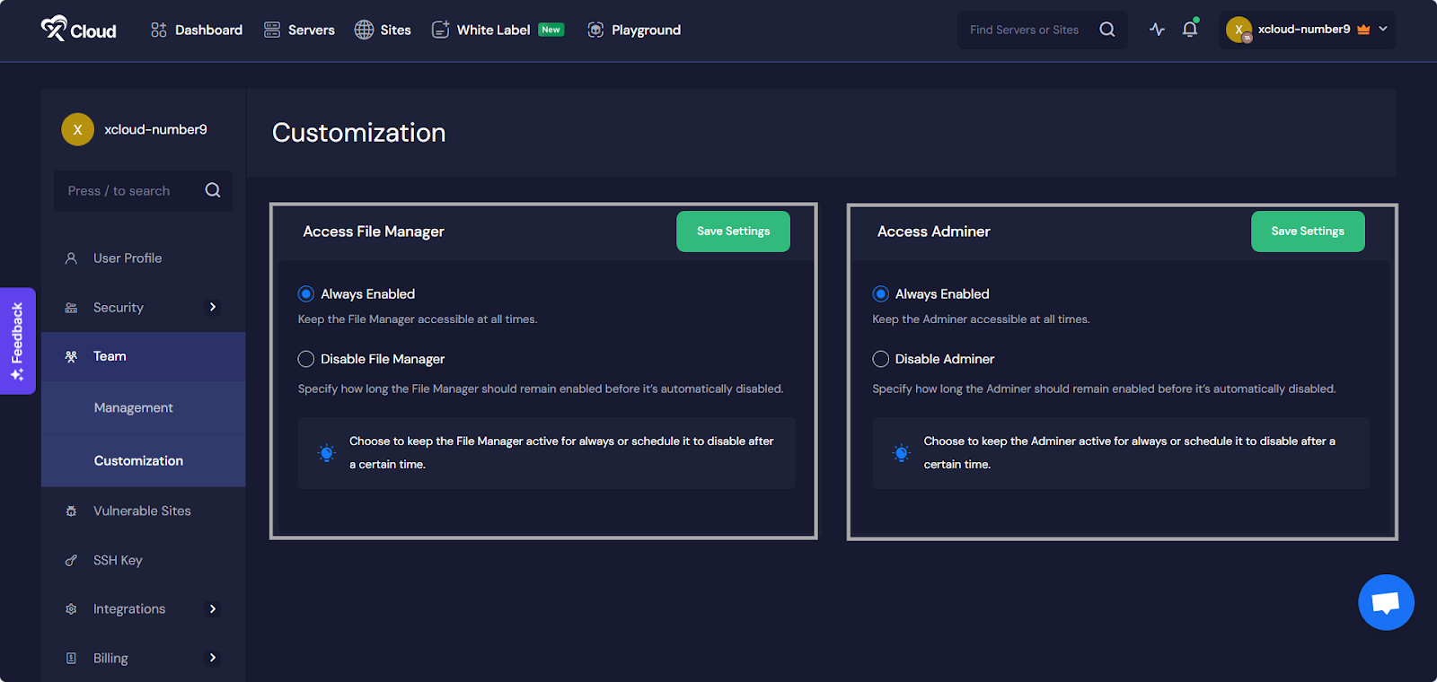Click the search magnifier in top bar
Screen dimensions: 1437x682
[1107, 30]
